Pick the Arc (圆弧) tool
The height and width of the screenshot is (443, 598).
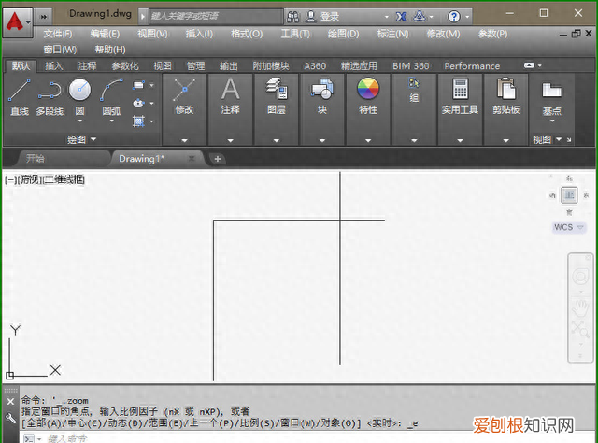click(110, 95)
